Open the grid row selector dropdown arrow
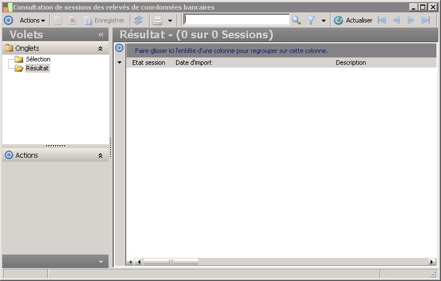441x281 pixels. [x=119, y=63]
